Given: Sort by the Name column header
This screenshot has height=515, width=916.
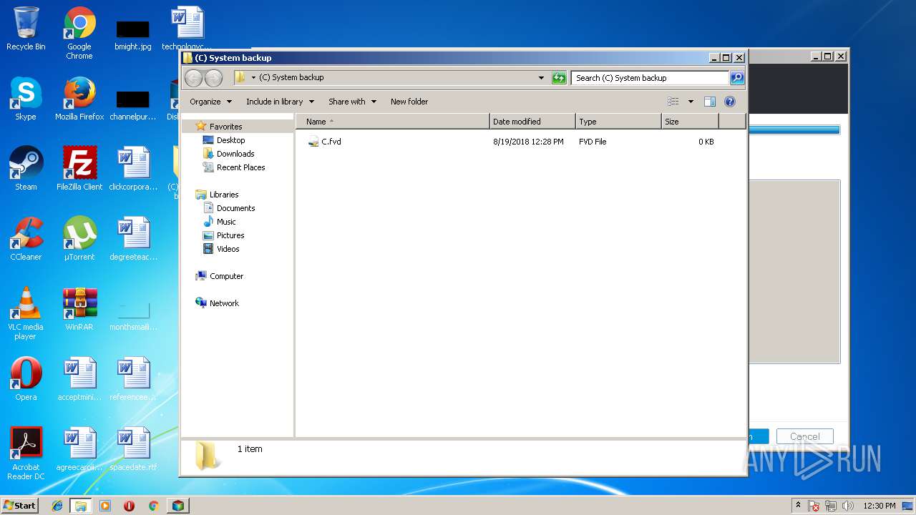Looking at the screenshot, I should (x=392, y=122).
